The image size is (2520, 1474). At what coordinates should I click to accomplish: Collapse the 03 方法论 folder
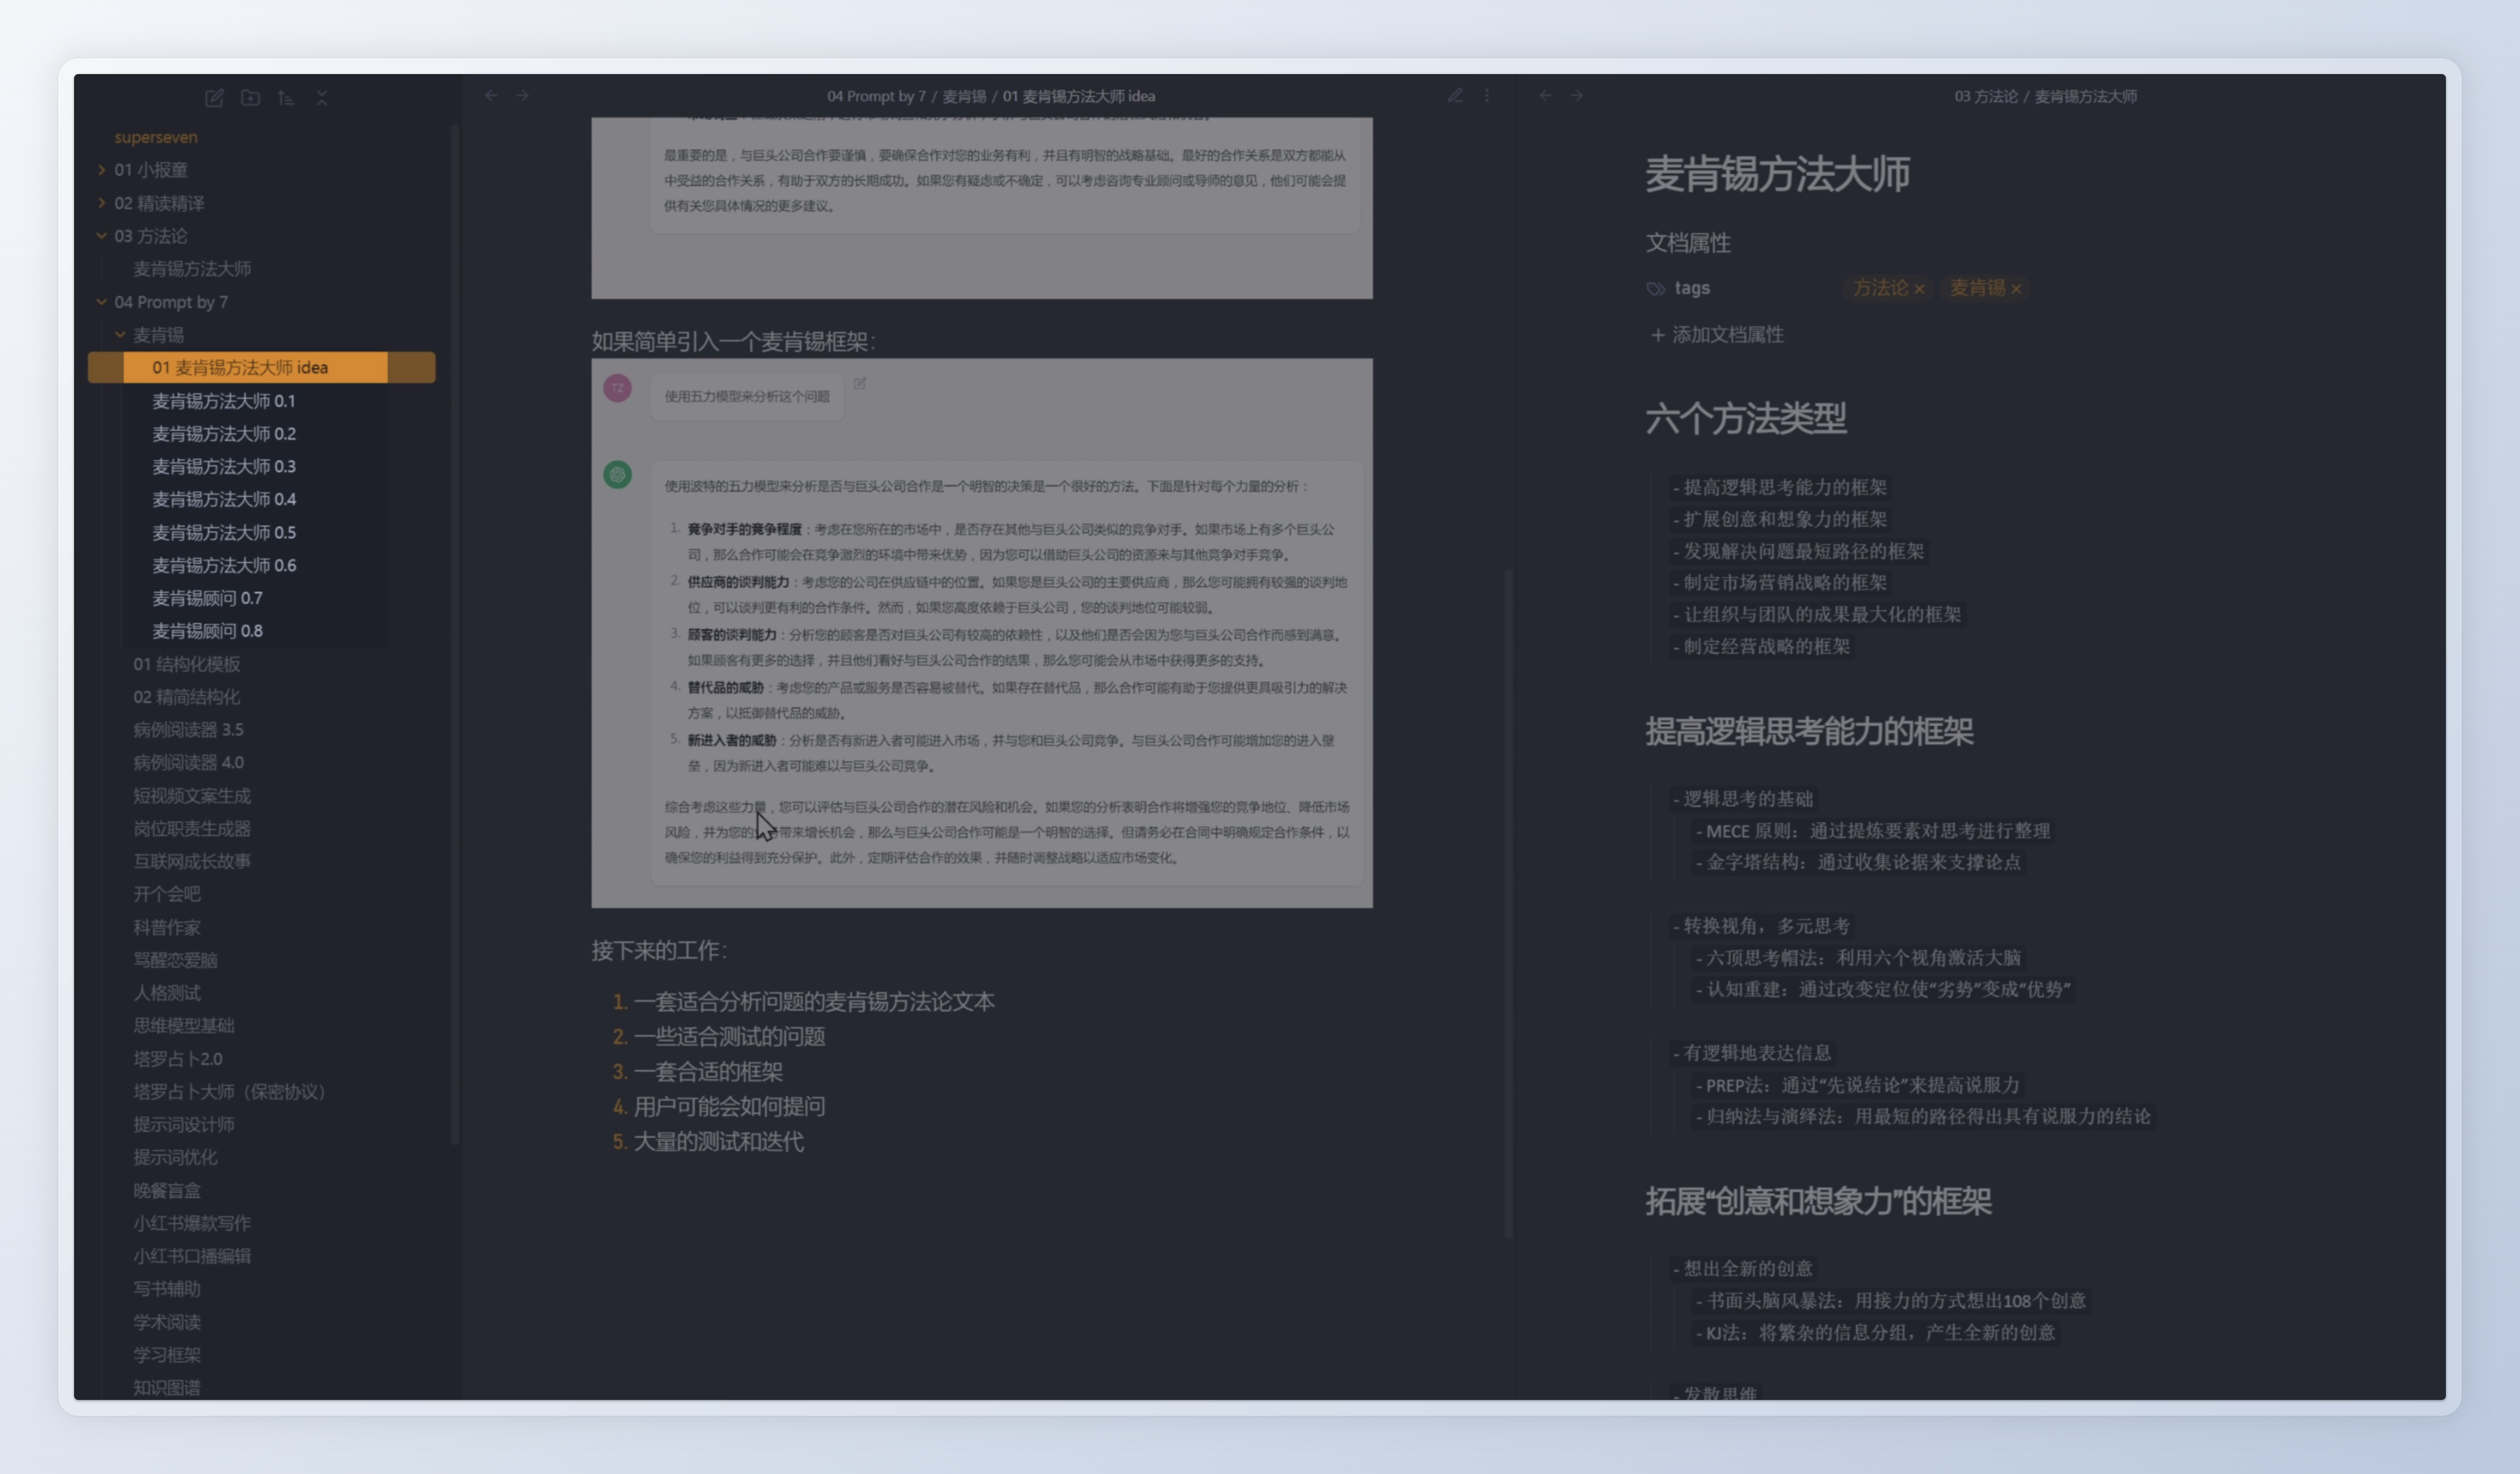[x=101, y=235]
